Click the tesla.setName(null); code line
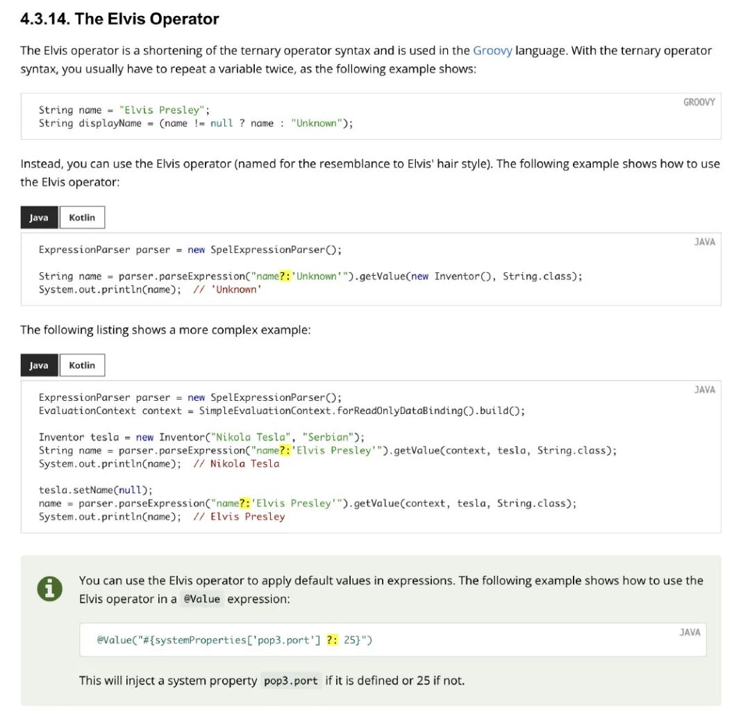The height and width of the screenshot is (719, 750). [x=95, y=490]
